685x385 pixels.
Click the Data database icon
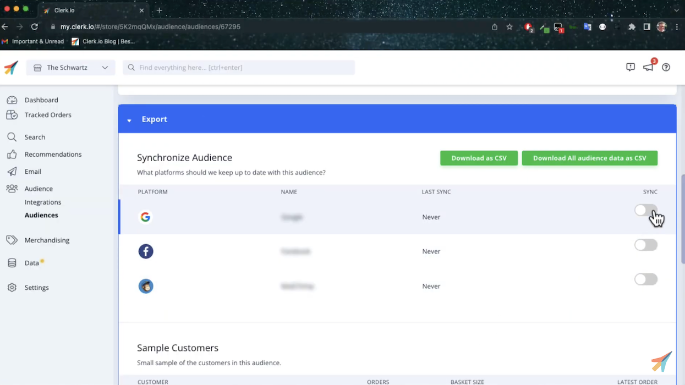coord(12,263)
